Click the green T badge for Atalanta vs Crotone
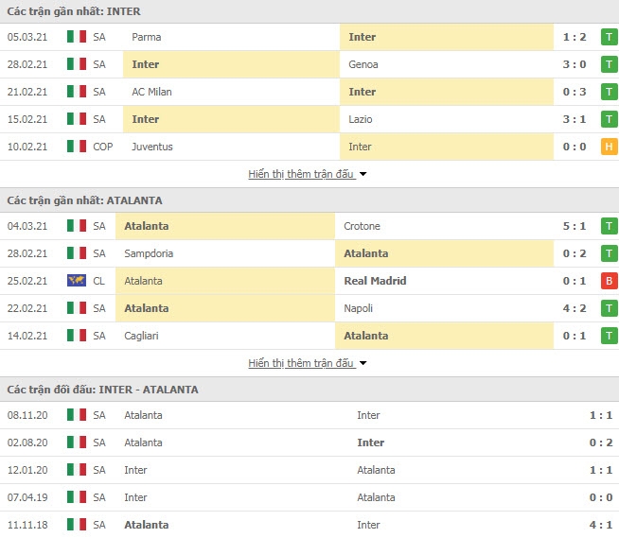This screenshot has height=538, width=619. (x=610, y=226)
